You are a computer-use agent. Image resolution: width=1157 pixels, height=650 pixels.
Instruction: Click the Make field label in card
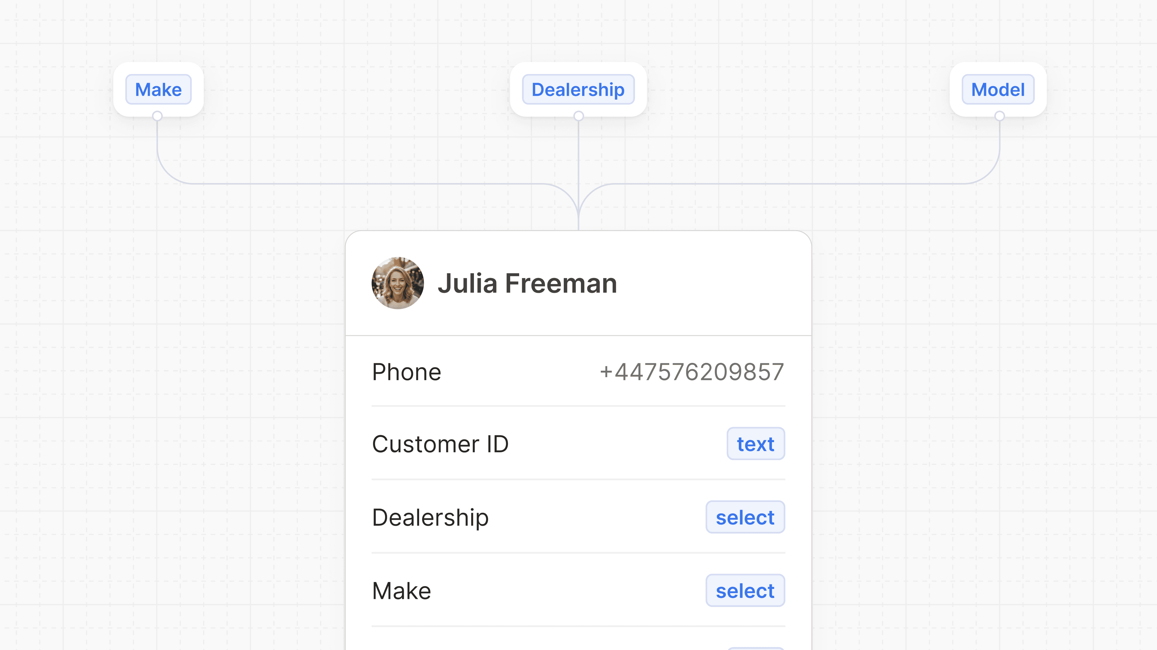tap(402, 591)
